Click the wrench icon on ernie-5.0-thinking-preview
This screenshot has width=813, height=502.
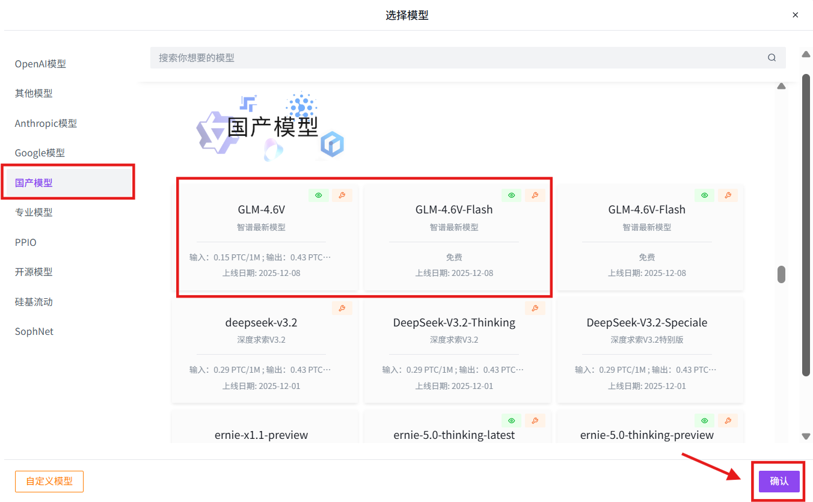pos(728,420)
